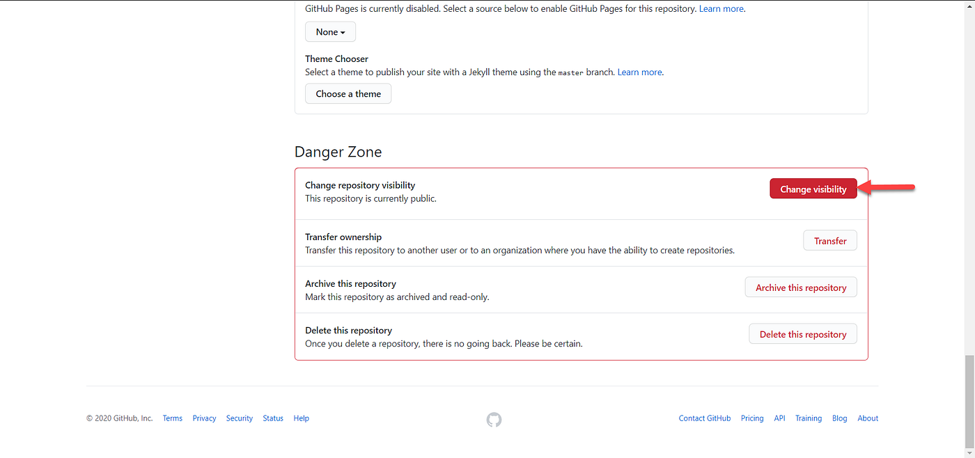The width and height of the screenshot is (975, 458).
Task: Click the Archive this repository button
Action: (x=800, y=287)
